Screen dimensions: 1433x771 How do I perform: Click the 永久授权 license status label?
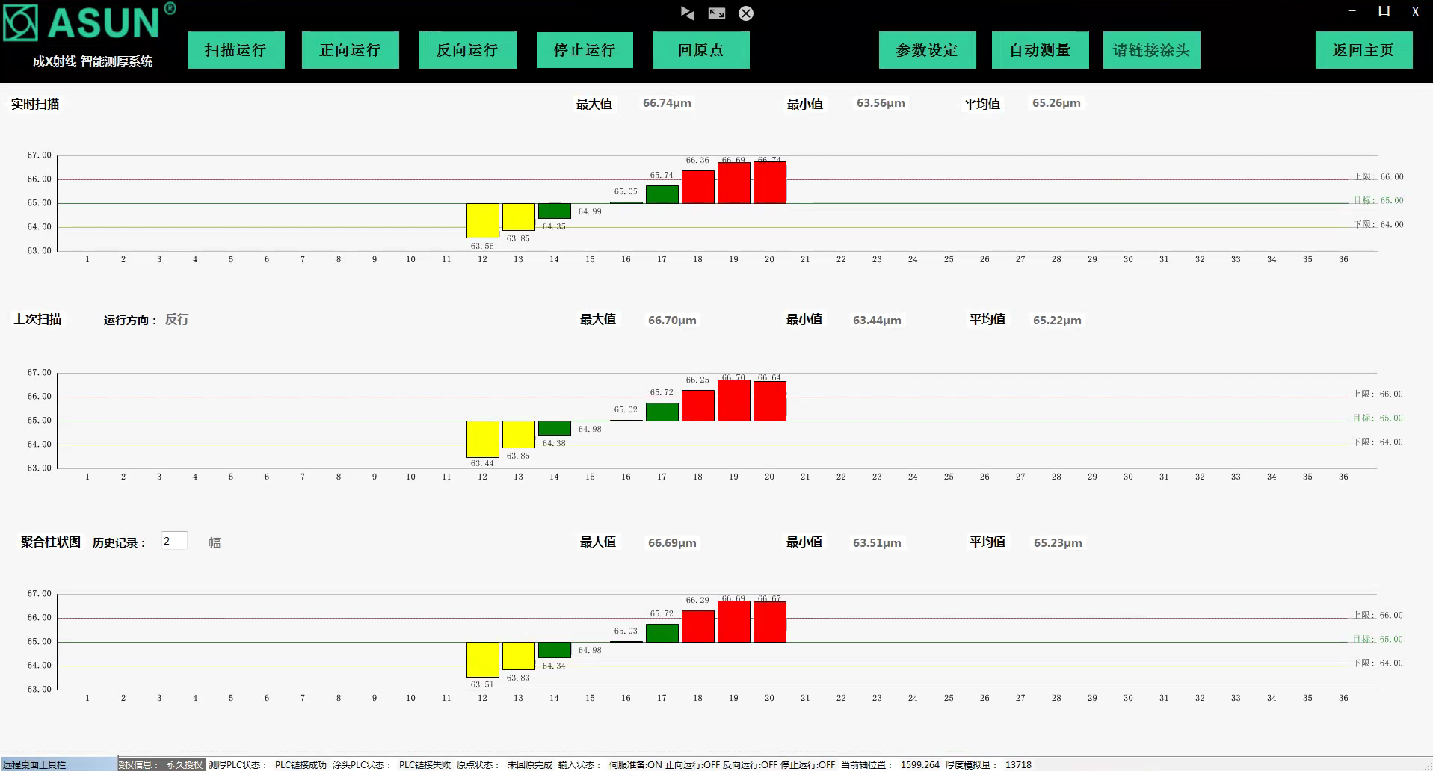[184, 764]
